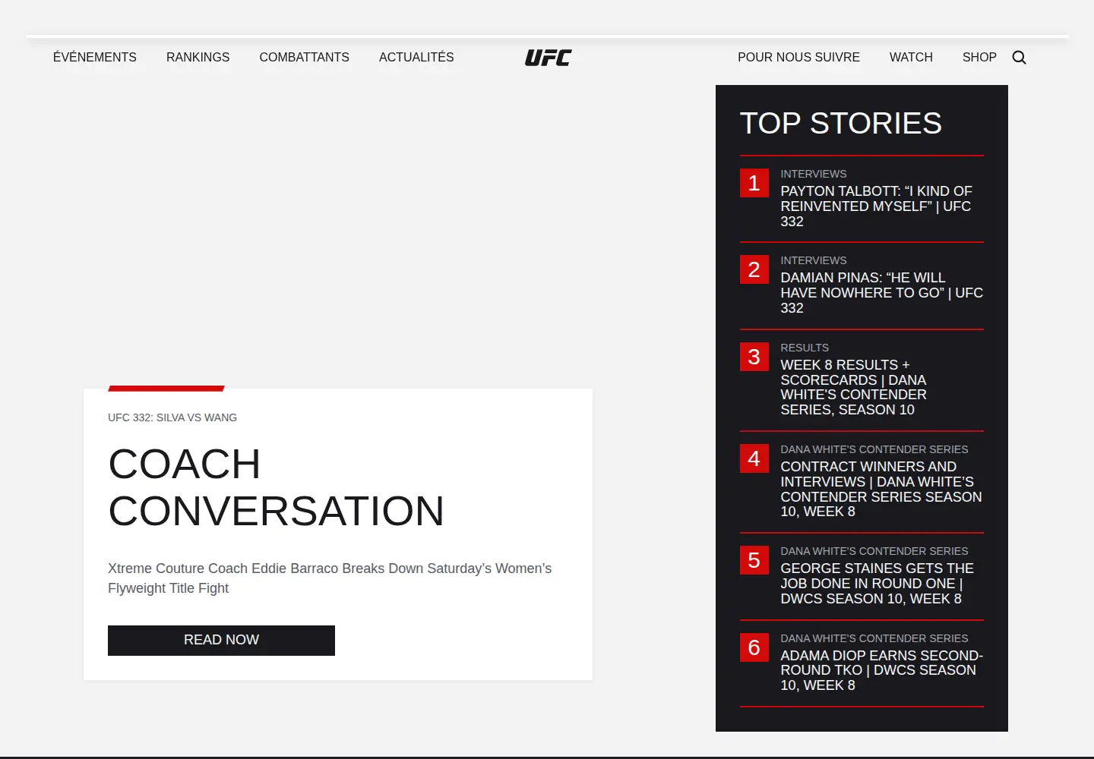The image size is (1094, 759).
Task: Click the red number 4 badge
Action: [x=754, y=458]
